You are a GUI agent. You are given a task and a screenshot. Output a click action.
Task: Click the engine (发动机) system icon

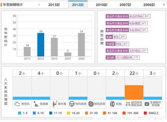point(17,104)
